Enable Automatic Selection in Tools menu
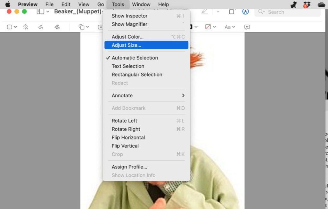 pyautogui.click(x=135, y=58)
